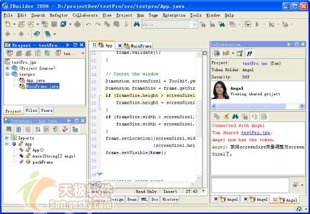The image size is (310, 214).
Task: Open the search text combo box dropdown
Action: coord(195,24)
